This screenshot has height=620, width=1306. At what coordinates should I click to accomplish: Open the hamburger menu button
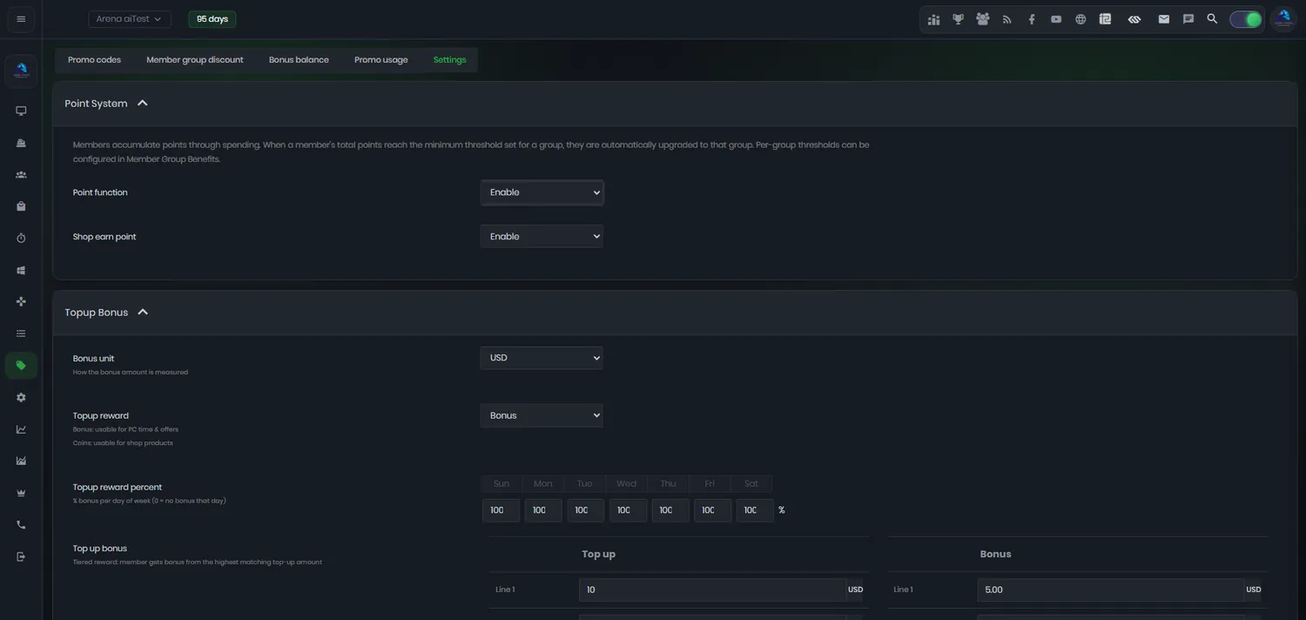click(x=21, y=19)
